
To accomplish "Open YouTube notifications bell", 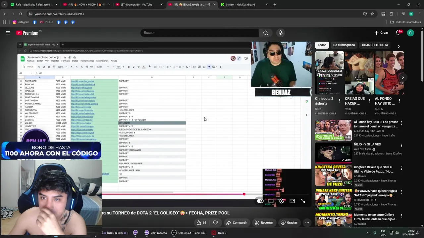I will pos(398,33).
